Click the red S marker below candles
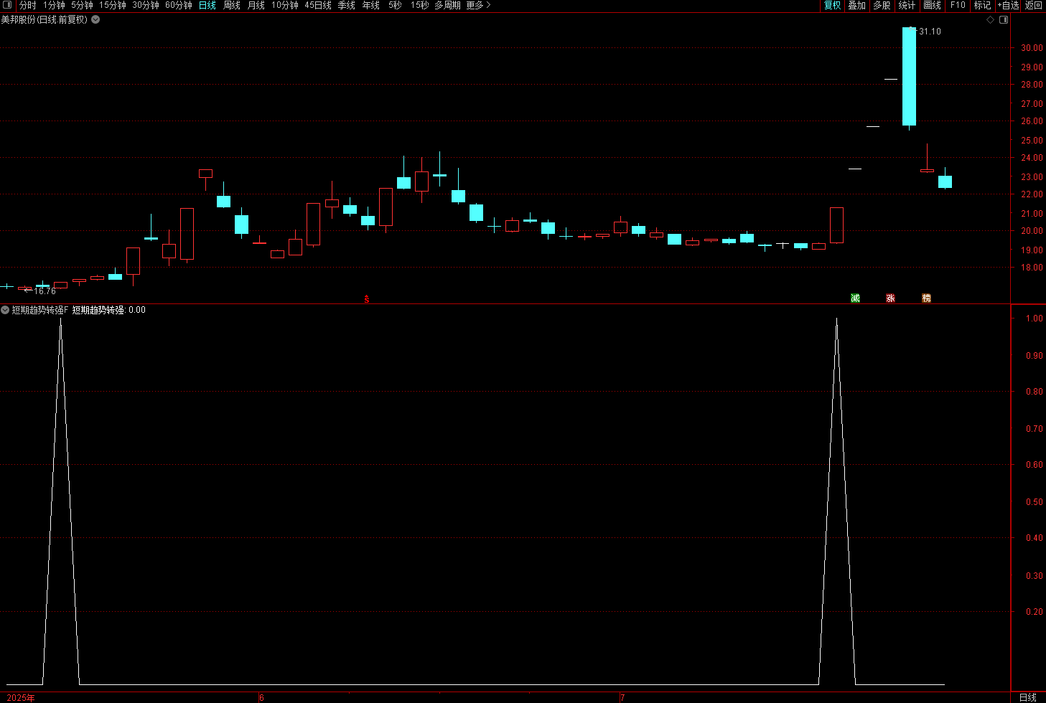1046x703 pixels. pyautogui.click(x=367, y=299)
